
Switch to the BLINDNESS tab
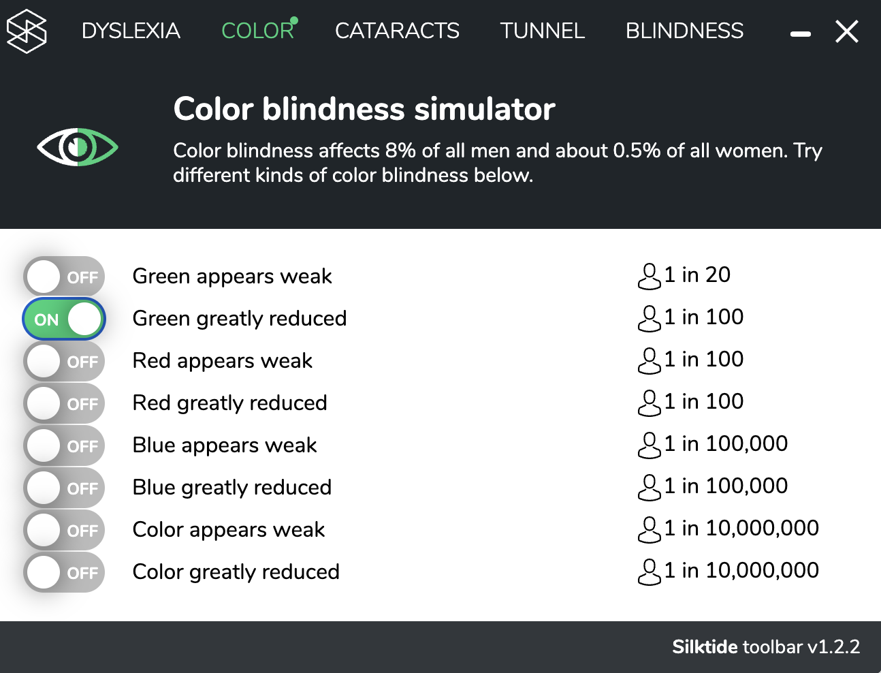coord(684,31)
